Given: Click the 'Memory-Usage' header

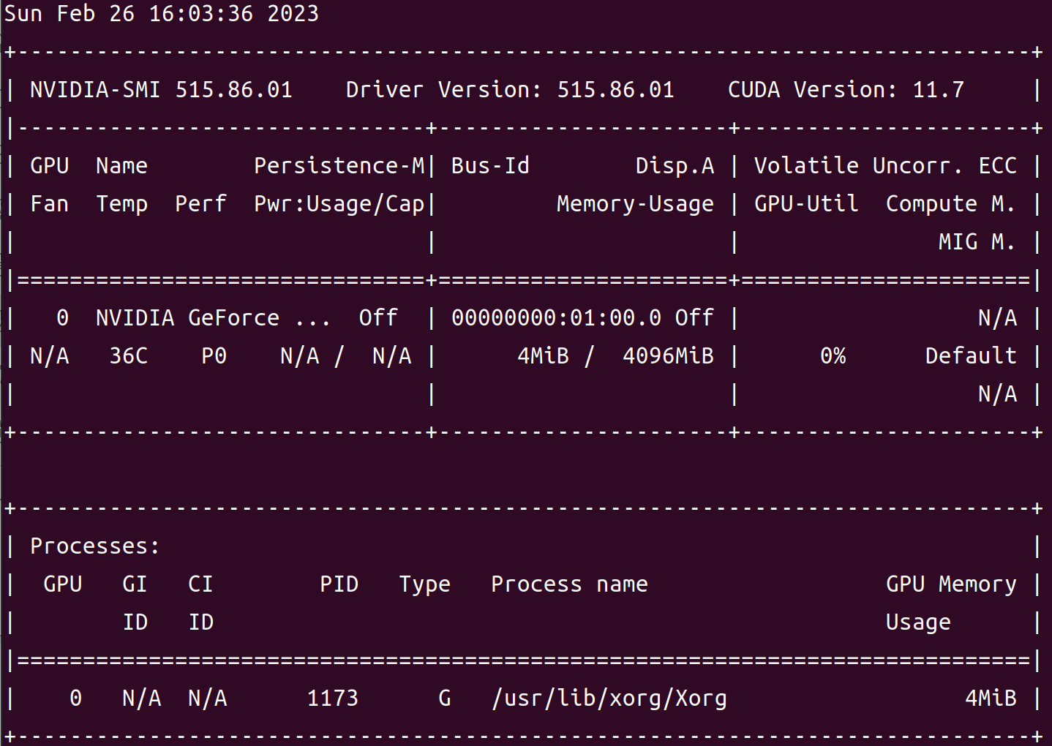Looking at the screenshot, I should 635,204.
